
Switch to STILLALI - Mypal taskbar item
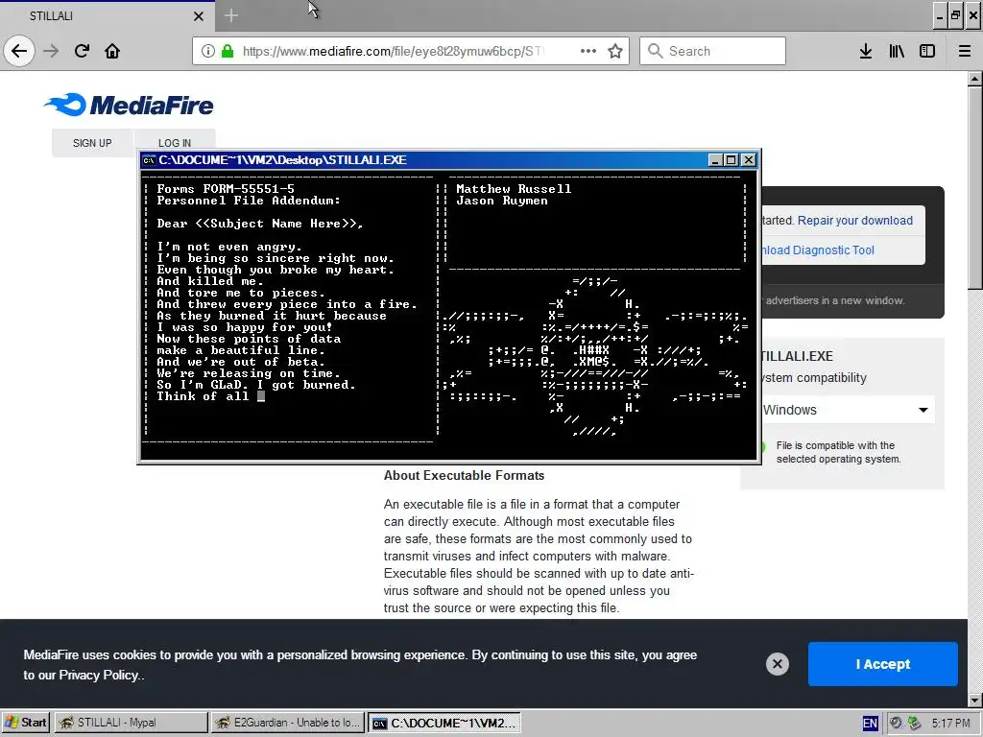pyautogui.click(x=131, y=723)
